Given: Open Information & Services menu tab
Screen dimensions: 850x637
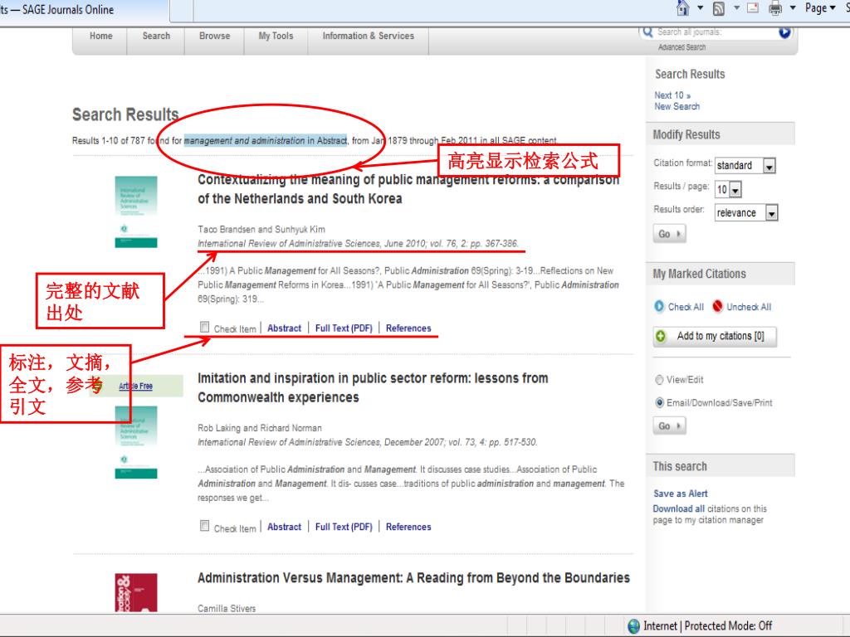Looking at the screenshot, I should pyautogui.click(x=368, y=36).
